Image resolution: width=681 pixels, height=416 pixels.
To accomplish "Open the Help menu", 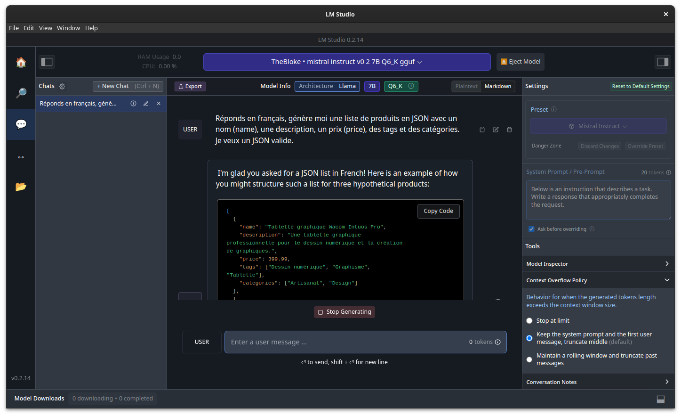I will pyautogui.click(x=91, y=28).
